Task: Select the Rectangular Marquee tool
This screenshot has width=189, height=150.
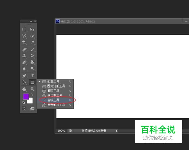Action: [x=24, y=30]
